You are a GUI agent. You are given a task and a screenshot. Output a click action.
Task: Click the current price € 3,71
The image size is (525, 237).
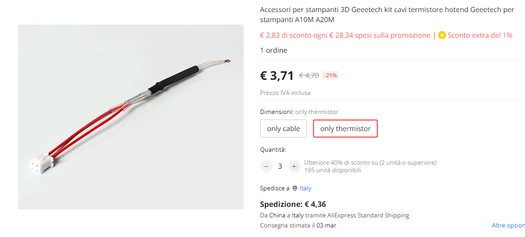coord(277,76)
